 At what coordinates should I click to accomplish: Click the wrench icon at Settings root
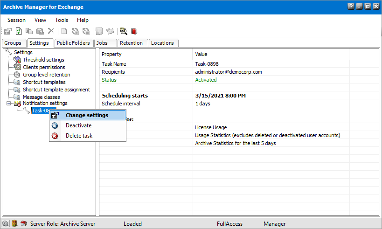[9, 52]
